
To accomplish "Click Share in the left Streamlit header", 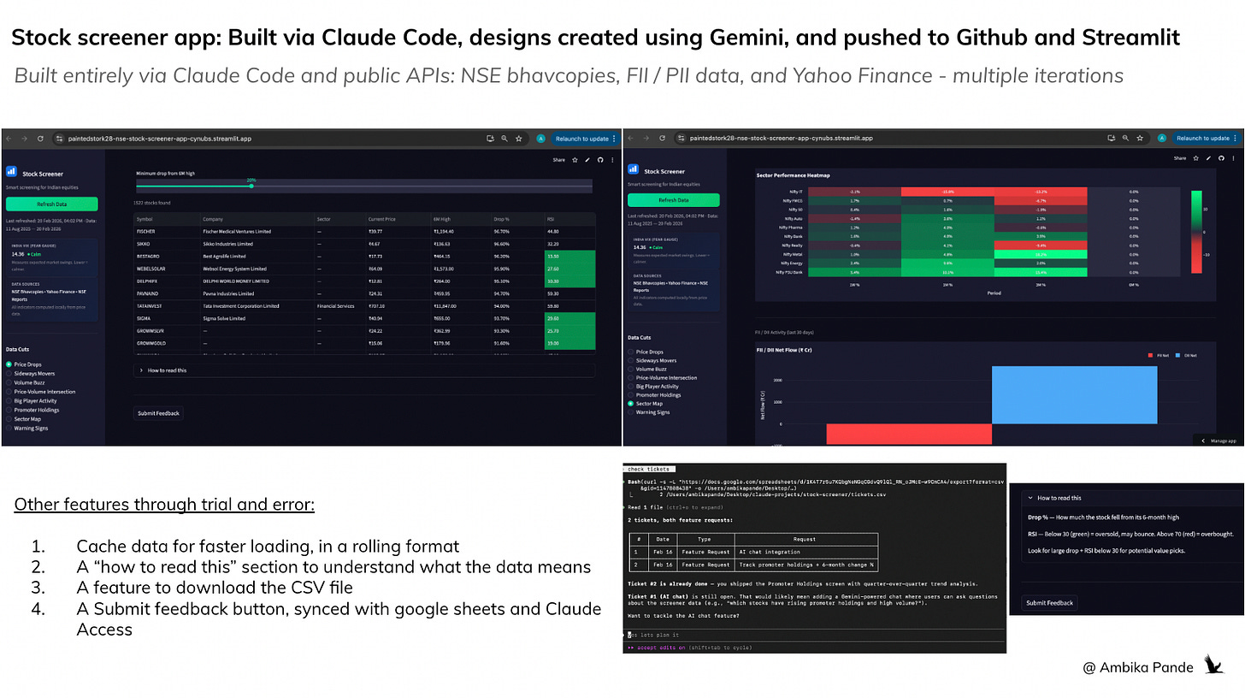I will [x=559, y=160].
